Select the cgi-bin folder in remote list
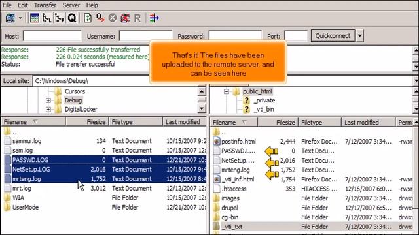The image size is (419, 235). pos(230,217)
